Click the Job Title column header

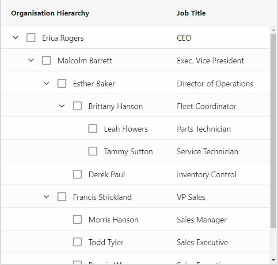tap(191, 13)
